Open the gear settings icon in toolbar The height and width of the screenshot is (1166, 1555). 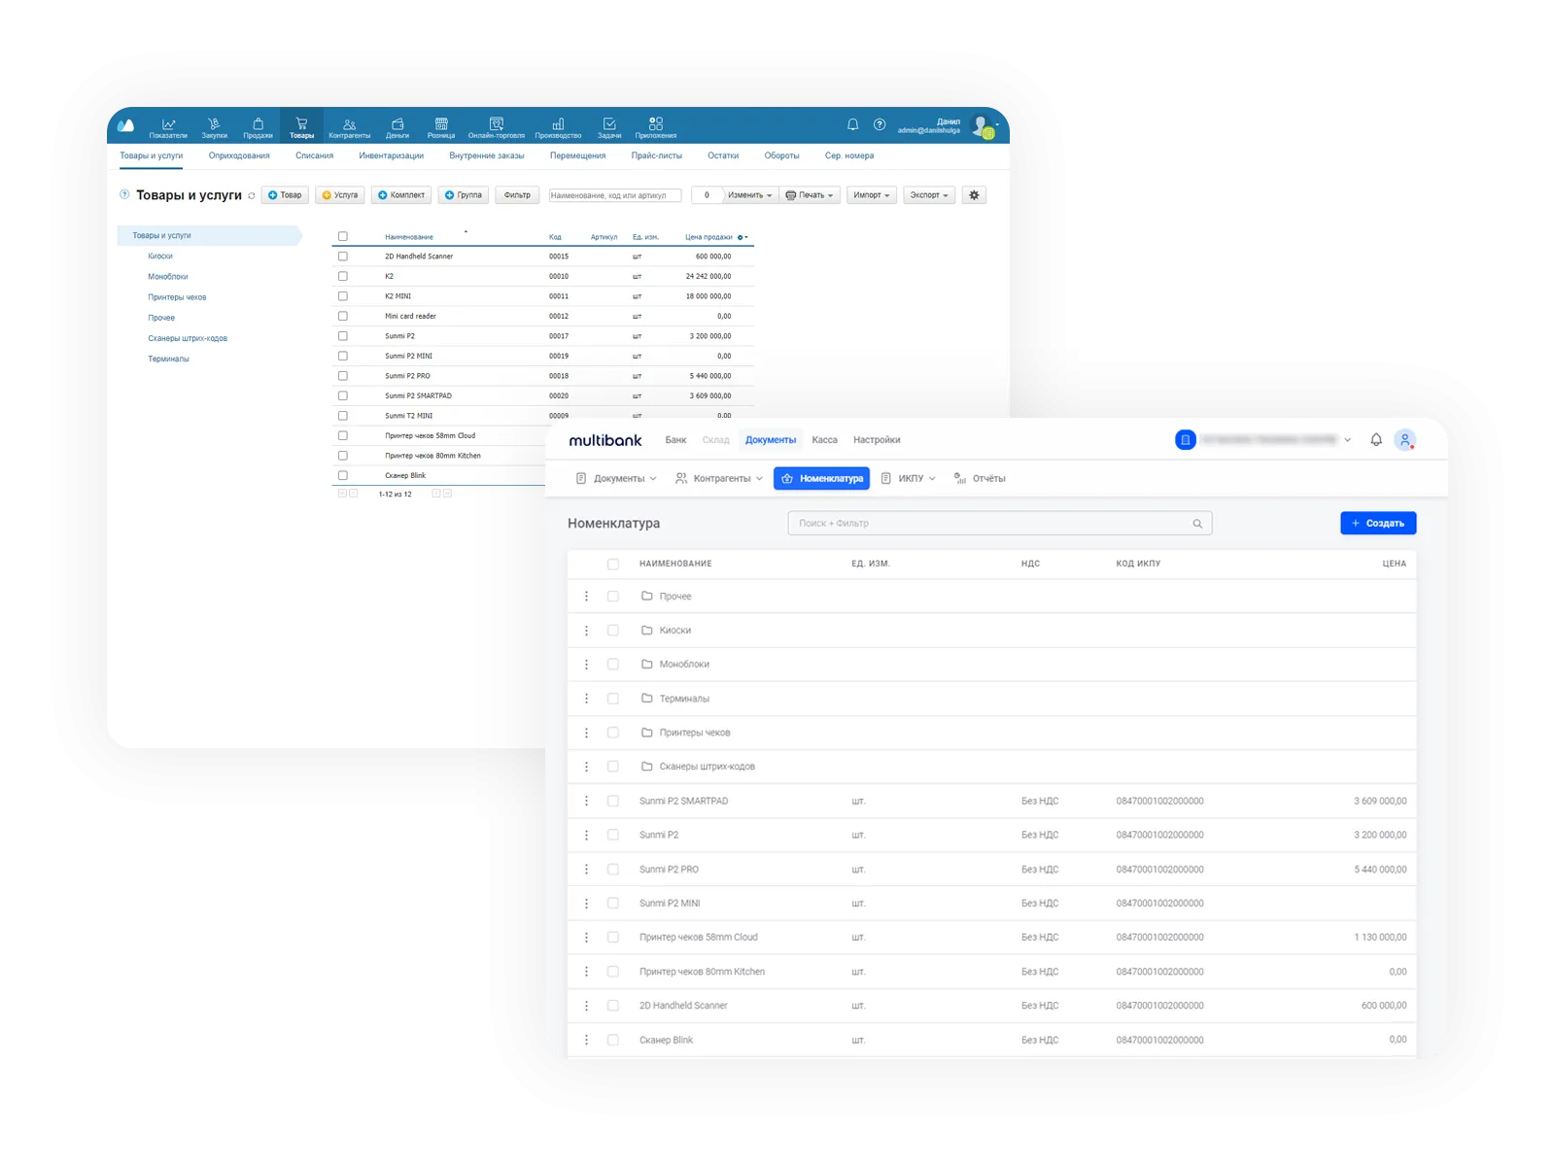click(x=974, y=195)
